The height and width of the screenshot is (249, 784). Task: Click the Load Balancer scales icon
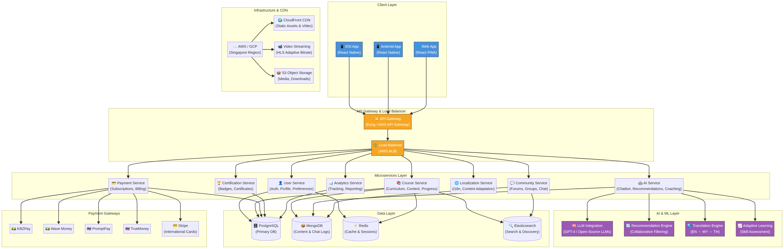pyautogui.click(x=375, y=145)
